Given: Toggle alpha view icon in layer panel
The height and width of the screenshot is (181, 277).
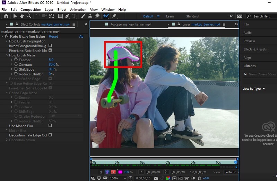Looking at the screenshot, I should tap(101, 172).
